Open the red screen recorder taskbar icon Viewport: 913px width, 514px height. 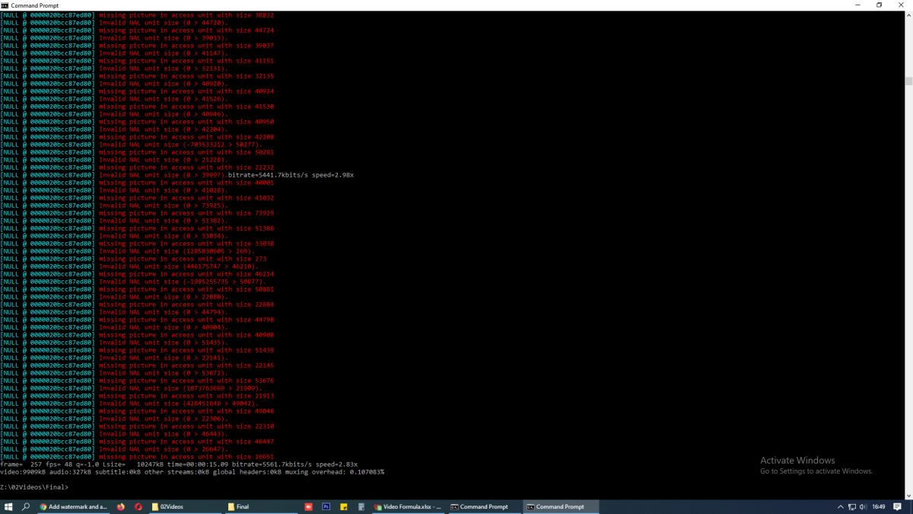(309, 506)
